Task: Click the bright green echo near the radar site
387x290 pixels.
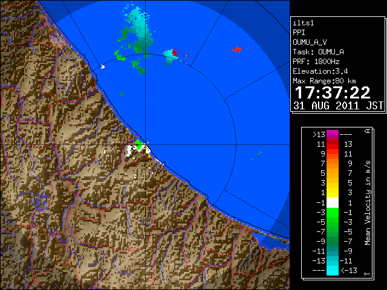Action: (139, 145)
